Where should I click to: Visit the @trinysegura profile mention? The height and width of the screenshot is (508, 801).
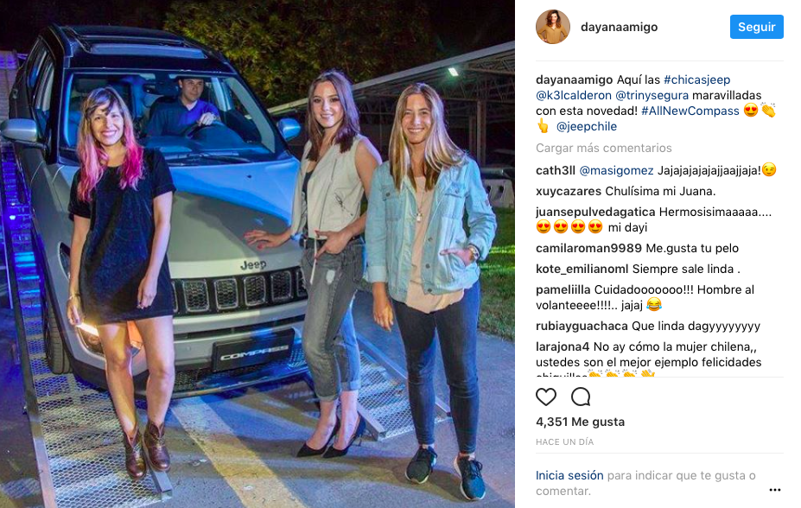652,96
